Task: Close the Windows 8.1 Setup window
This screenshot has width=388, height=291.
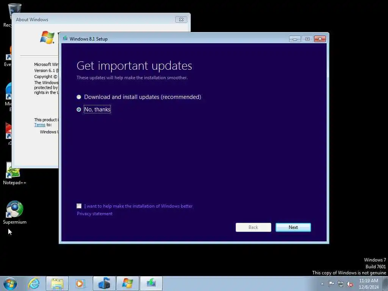Action: coord(320,39)
